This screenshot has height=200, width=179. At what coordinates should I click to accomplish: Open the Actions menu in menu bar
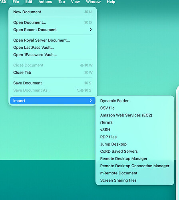[45, 2]
